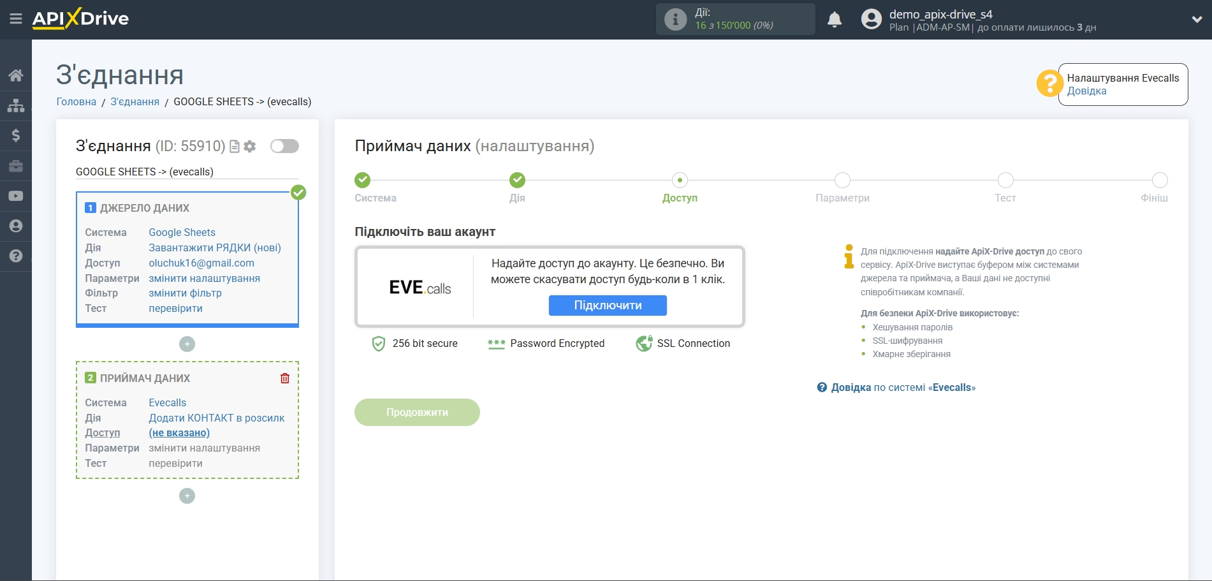Go to the Система step
This screenshot has width=1212, height=581.
362,180
